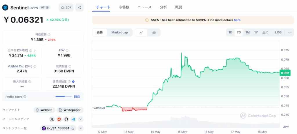Expand more contracts chevron
297x134 pixels.
(81, 128)
